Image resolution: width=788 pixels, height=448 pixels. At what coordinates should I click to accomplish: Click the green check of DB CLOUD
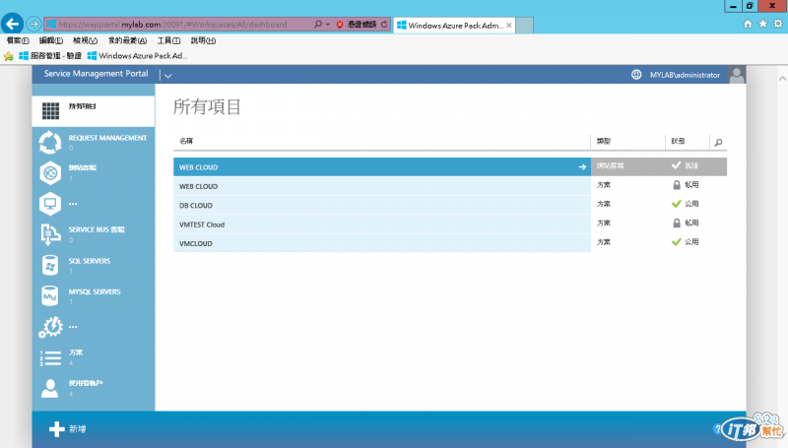pyautogui.click(x=677, y=204)
